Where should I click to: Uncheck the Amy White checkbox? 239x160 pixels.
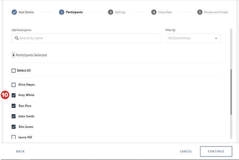point(14,95)
